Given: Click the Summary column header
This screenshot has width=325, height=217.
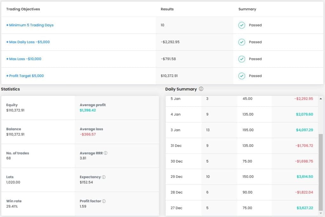Looking at the screenshot, I should click(247, 9).
